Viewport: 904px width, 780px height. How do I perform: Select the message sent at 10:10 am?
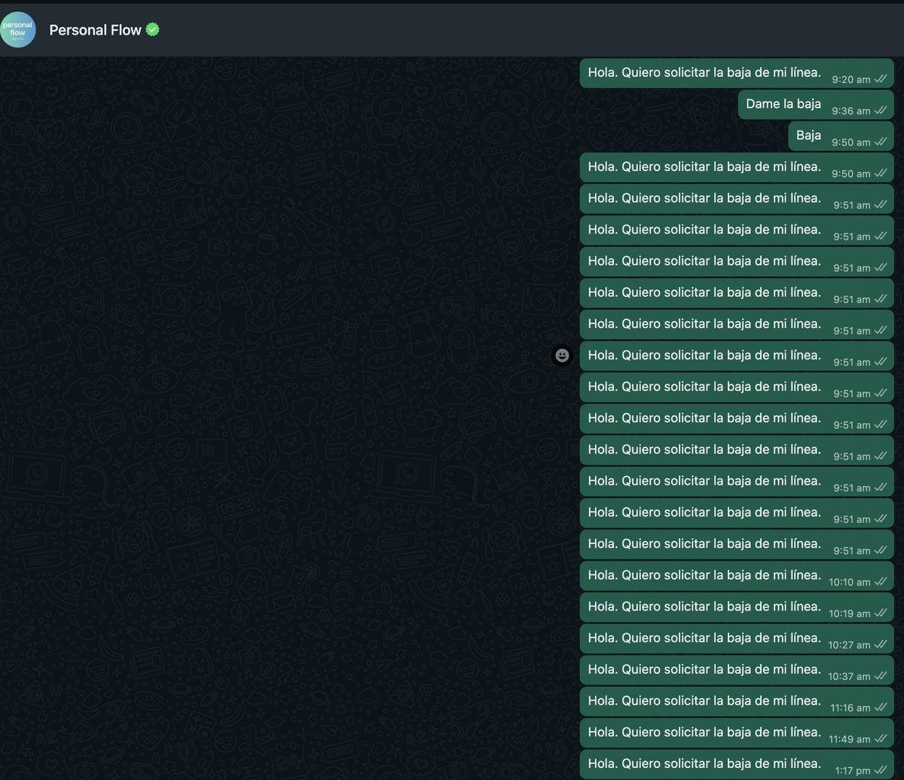(x=737, y=576)
